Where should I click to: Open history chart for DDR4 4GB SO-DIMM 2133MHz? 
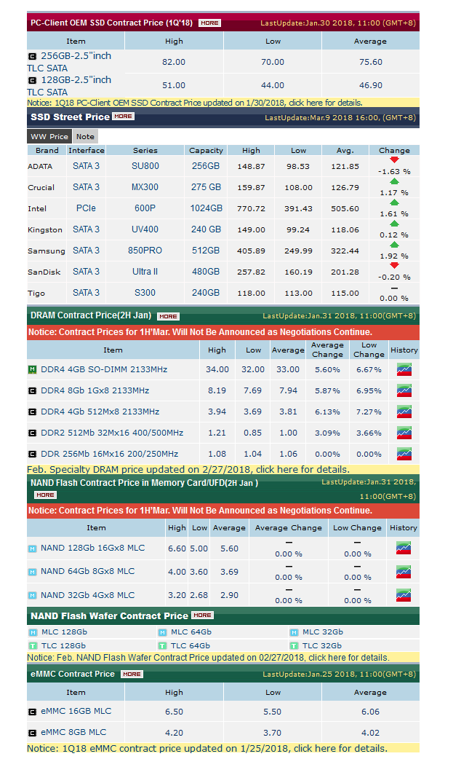tap(404, 369)
